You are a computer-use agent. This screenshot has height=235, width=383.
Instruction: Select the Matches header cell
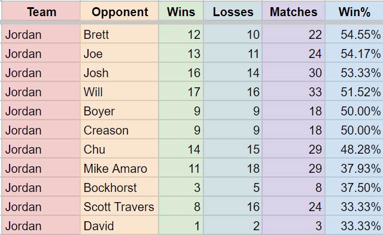tap(294, 12)
